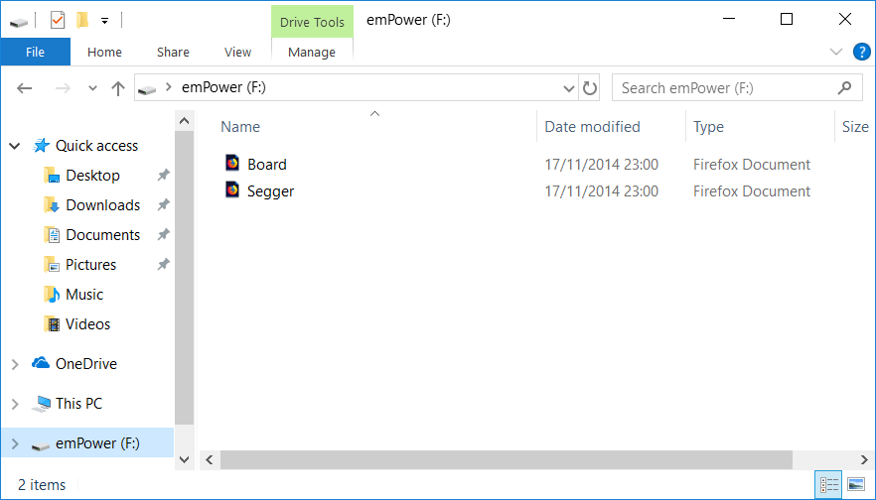Expand the address bar root chevron

(x=169, y=87)
